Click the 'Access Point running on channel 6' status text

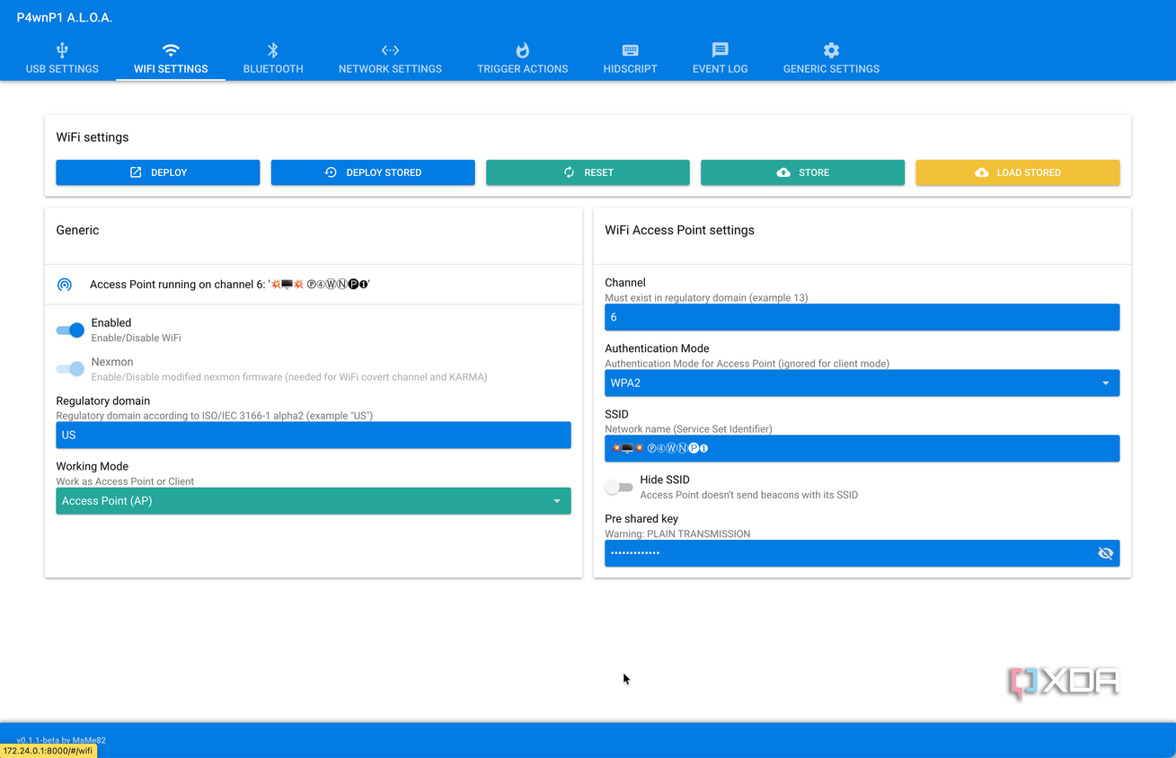(230, 285)
